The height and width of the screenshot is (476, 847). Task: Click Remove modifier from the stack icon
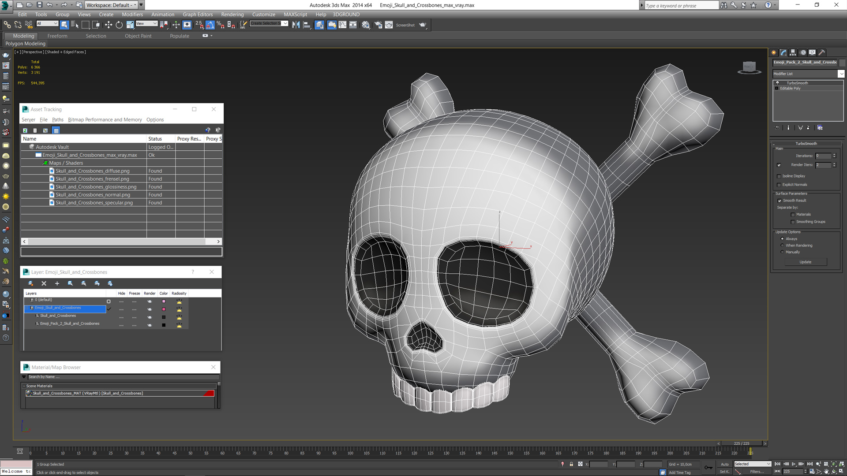(808, 127)
